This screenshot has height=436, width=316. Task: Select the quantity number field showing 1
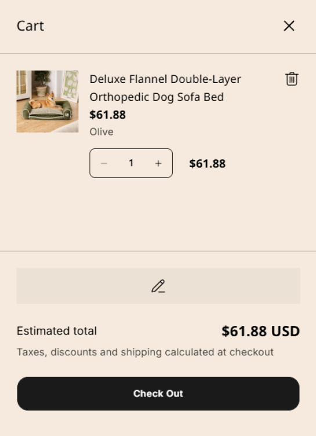tap(131, 163)
